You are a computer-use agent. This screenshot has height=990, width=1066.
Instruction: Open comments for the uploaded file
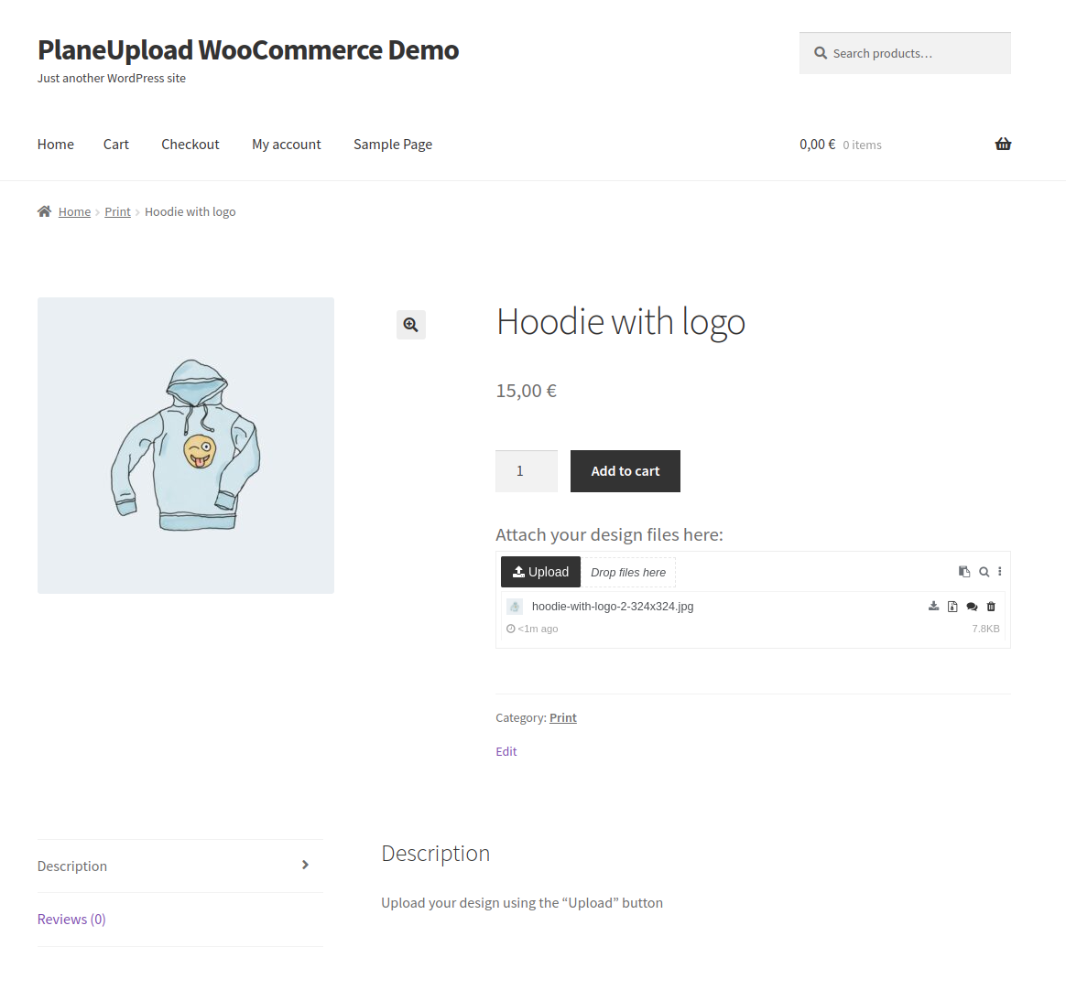coord(972,607)
